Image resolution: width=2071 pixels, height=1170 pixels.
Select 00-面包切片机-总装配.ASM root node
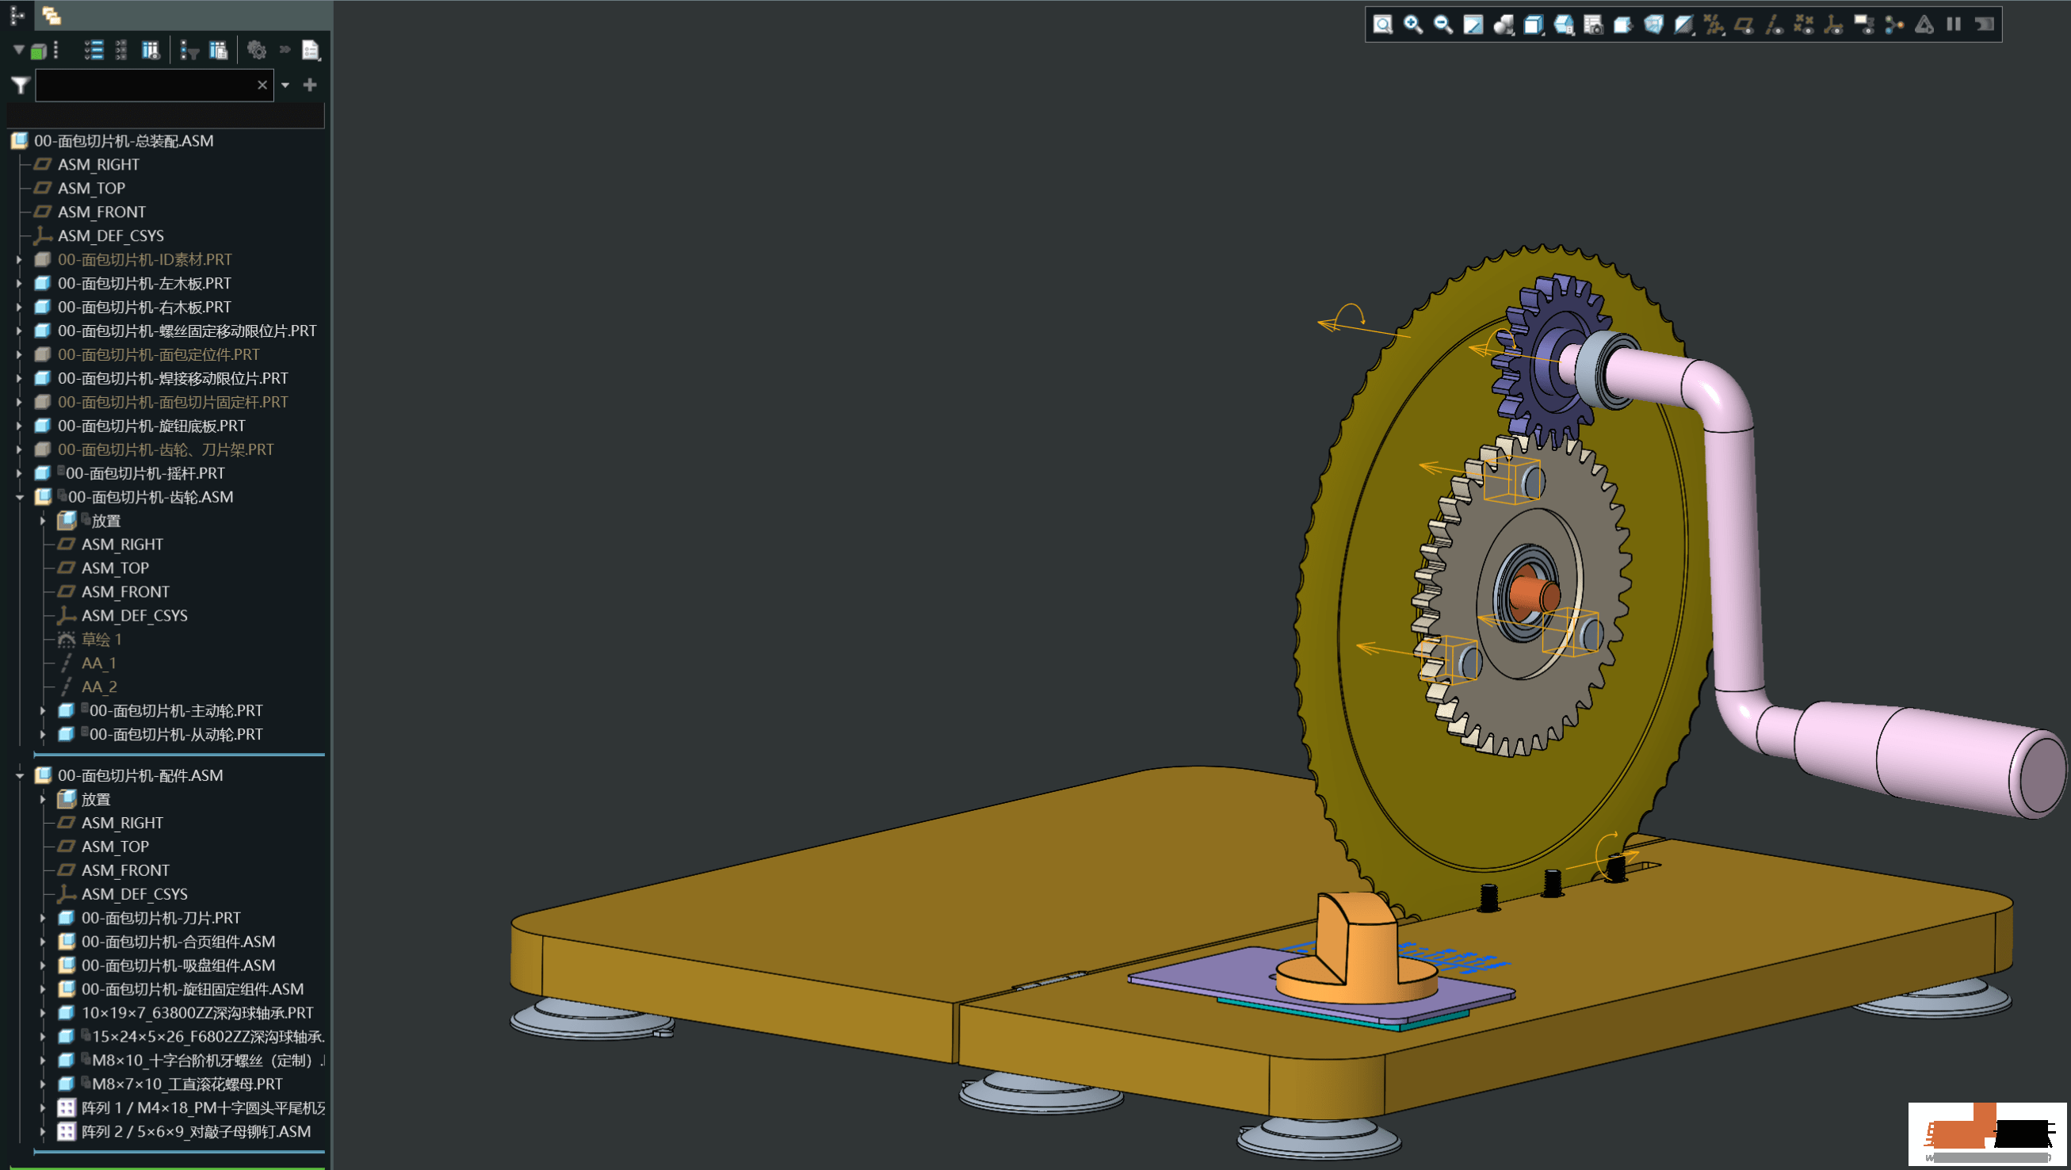point(124,141)
